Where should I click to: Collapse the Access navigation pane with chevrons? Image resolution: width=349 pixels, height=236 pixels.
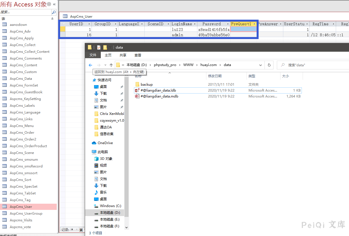click(x=54, y=4)
